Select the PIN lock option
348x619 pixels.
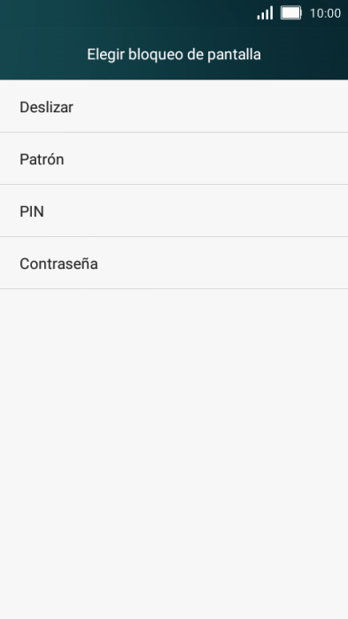click(174, 210)
